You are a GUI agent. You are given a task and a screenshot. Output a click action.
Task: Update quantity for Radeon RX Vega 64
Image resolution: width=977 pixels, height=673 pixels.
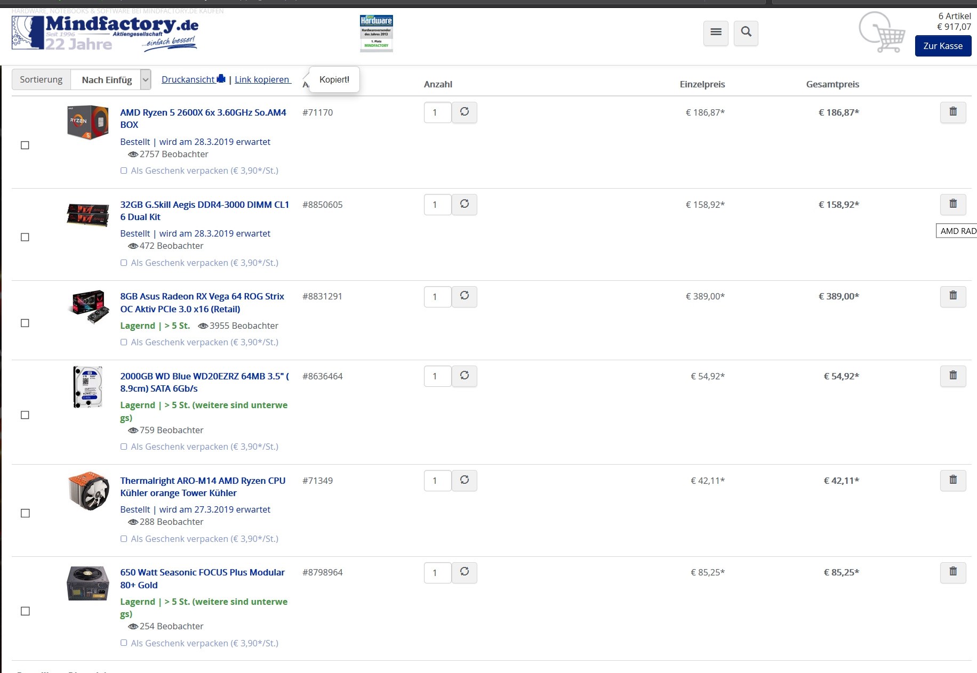pos(465,296)
